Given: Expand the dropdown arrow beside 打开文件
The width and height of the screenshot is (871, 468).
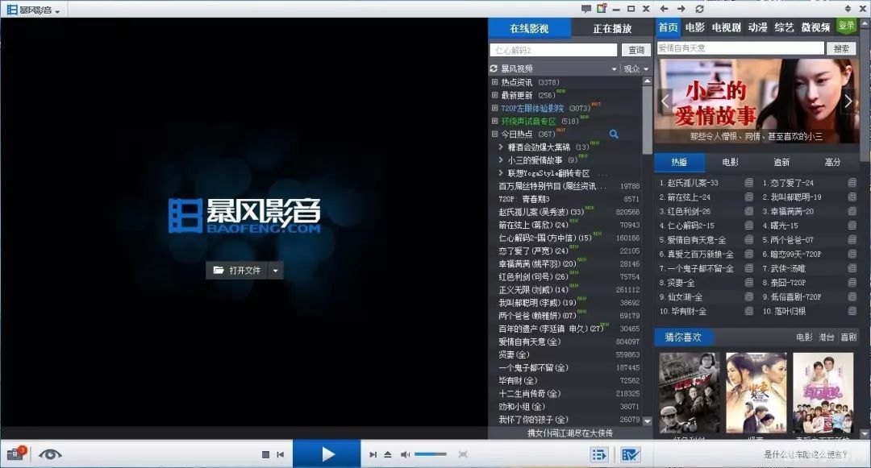Looking at the screenshot, I should 275,271.
